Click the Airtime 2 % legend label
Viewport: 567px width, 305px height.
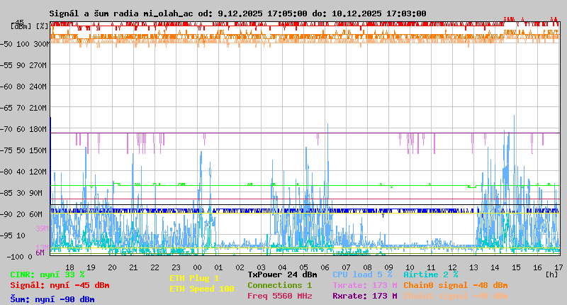tap(430, 274)
